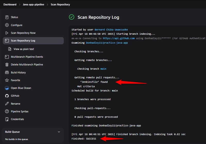The width and height of the screenshot is (206, 144).
Task: Click the Finished: SUCCESS log line
Action: tap(84, 139)
